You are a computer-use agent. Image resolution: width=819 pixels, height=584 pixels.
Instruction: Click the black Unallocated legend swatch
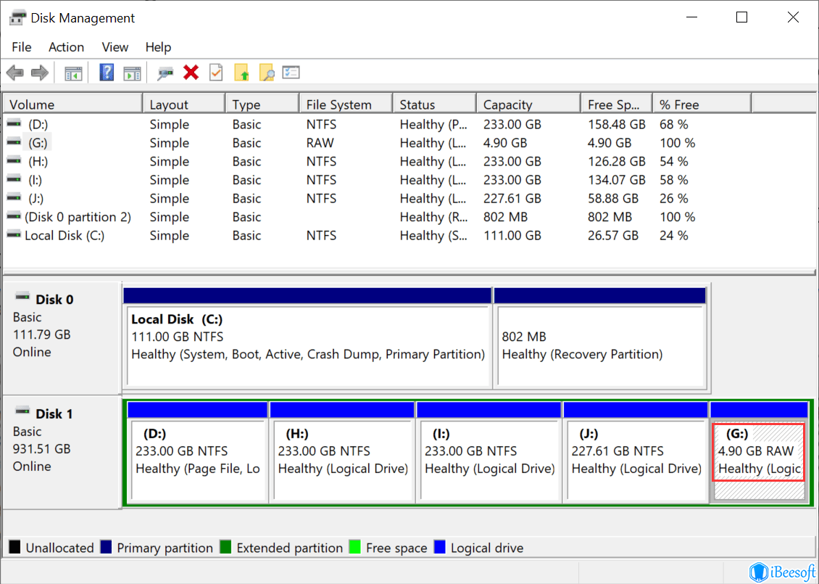[14, 548]
